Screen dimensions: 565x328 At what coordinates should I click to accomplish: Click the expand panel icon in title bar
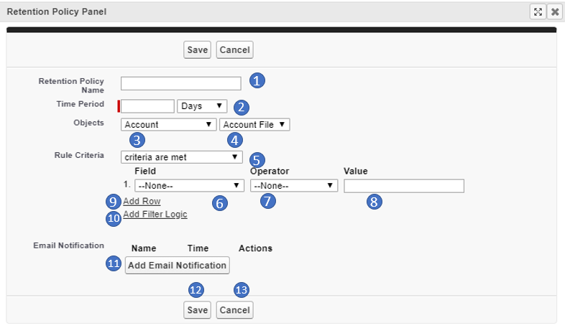538,11
